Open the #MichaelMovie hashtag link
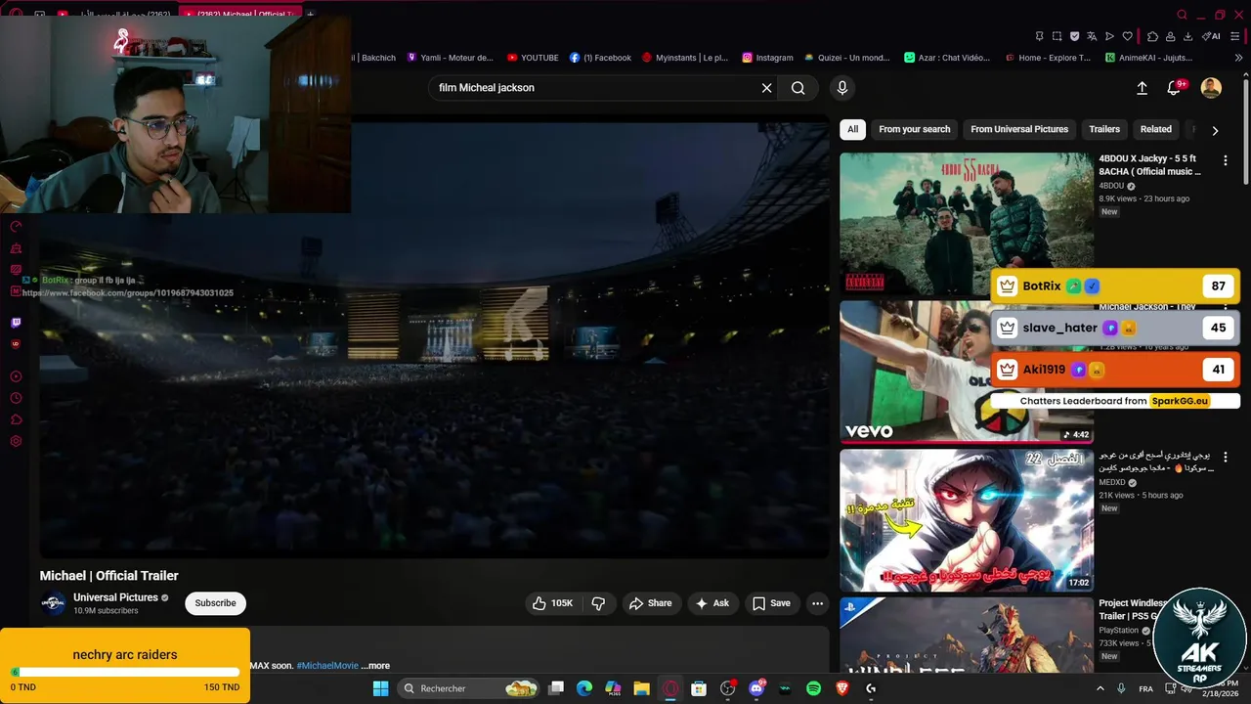This screenshot has height=704, width=1251. pyautogui.click(x=327, y=666)
